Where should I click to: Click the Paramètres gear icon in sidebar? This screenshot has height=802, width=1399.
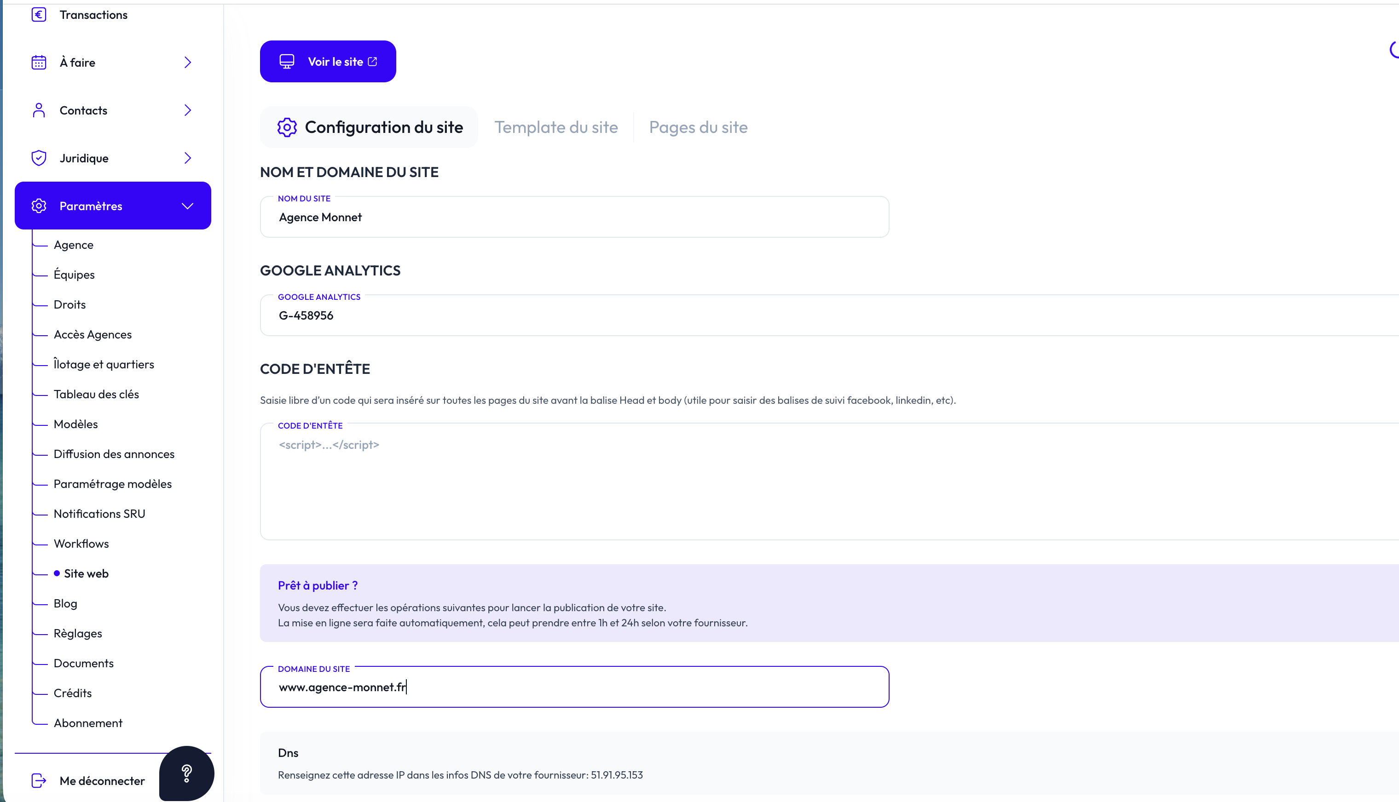click(x=39, y=206)
